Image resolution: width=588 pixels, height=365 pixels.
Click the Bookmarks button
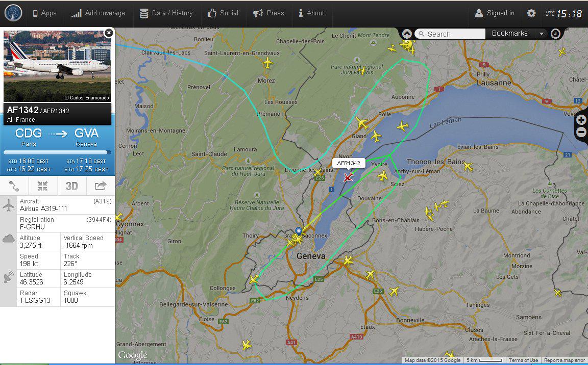pos(510,33)
